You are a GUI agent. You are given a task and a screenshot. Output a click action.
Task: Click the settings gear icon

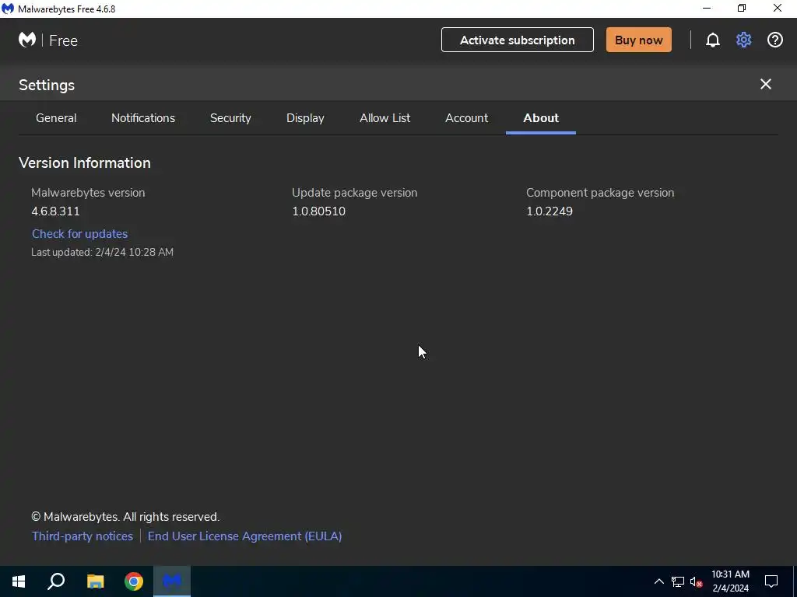coord(743,40)
